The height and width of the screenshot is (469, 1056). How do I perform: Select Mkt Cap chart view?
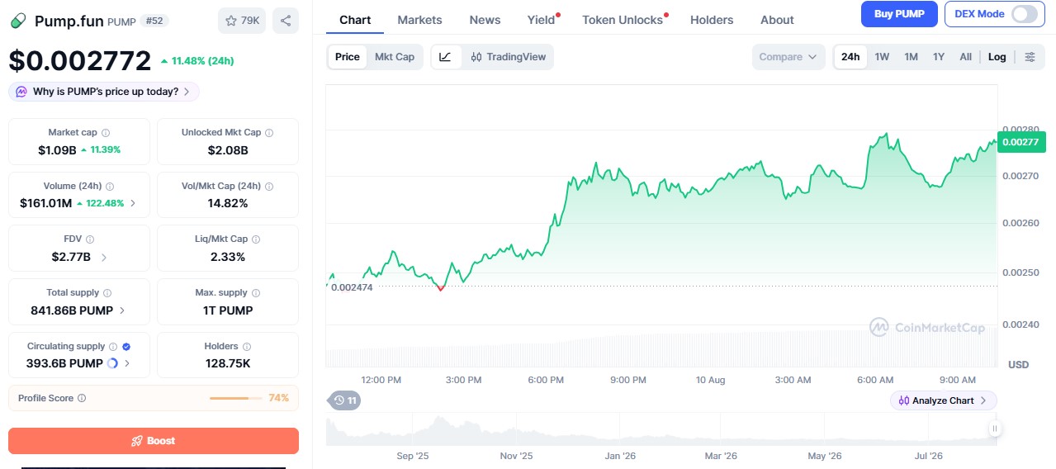[x=395, y=57]
